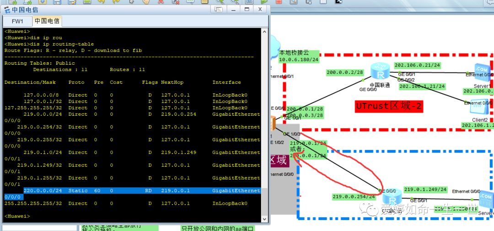
Task: Click the 219.0.1.249/24 address label
Action: point(425,190)
